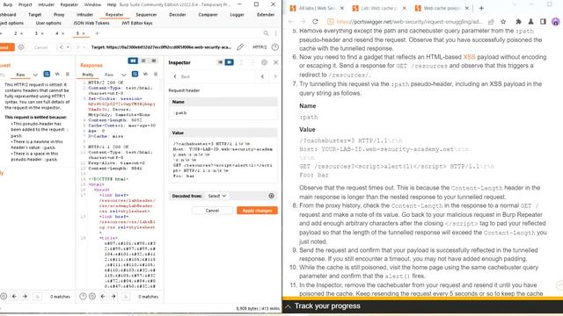Open response hamburger options menu
Viewport: 563px width, 316px height.
156,74
